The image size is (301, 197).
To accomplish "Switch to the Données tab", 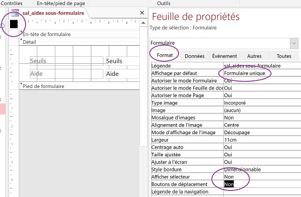I will pyautogui.click(x=195, y=56).
